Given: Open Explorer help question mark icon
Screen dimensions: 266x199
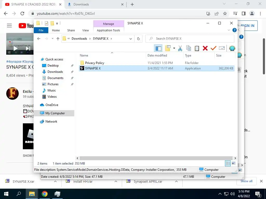Looking at the screenshot, I should 235,30.
